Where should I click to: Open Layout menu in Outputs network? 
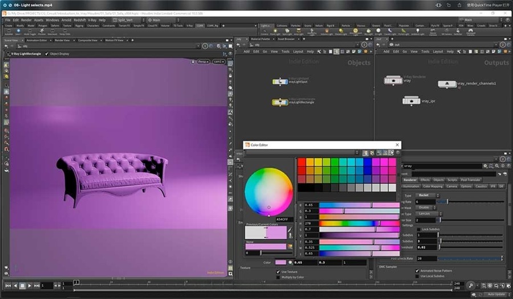coord(438,51)
